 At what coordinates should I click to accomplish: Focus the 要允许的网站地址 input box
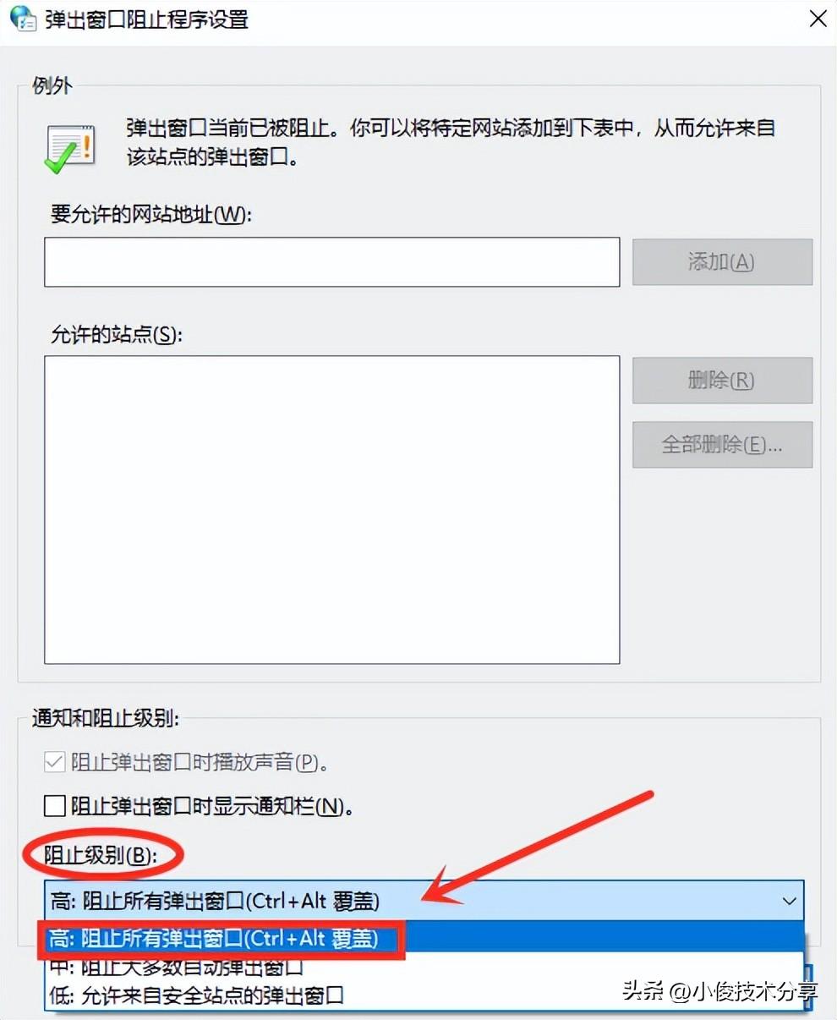click(332, 261)
